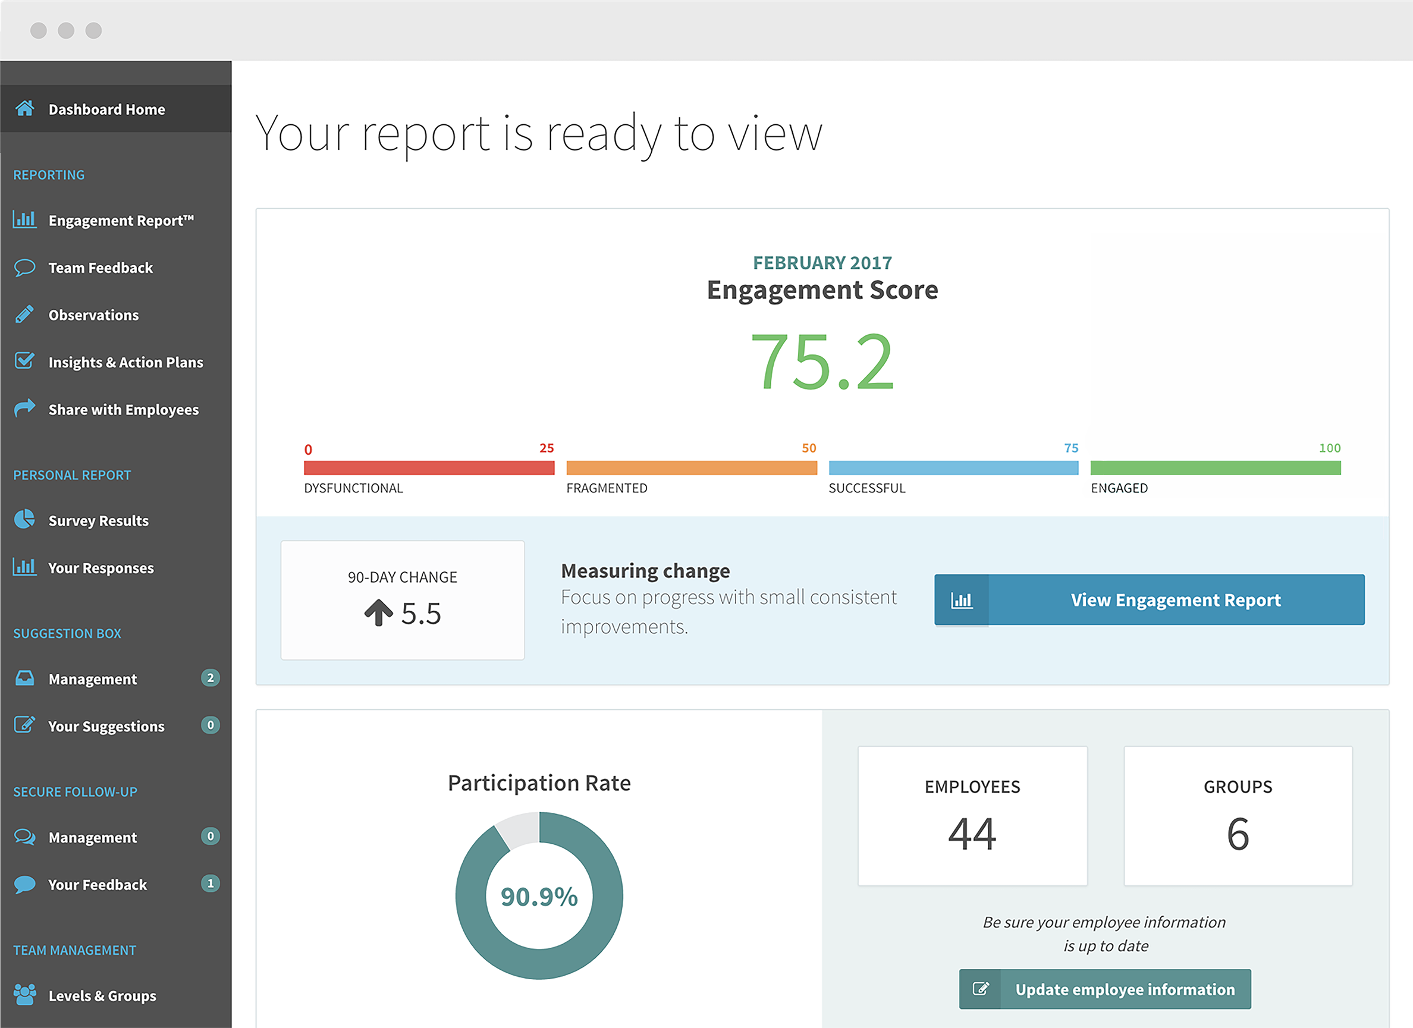Viewport: 1413px width, 1028px height.
Task: Select the Observations pencil icon
Action: [25, 315]
